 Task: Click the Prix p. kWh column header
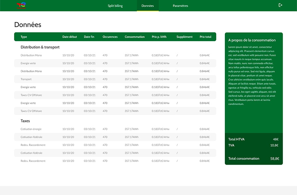[159, 37]
